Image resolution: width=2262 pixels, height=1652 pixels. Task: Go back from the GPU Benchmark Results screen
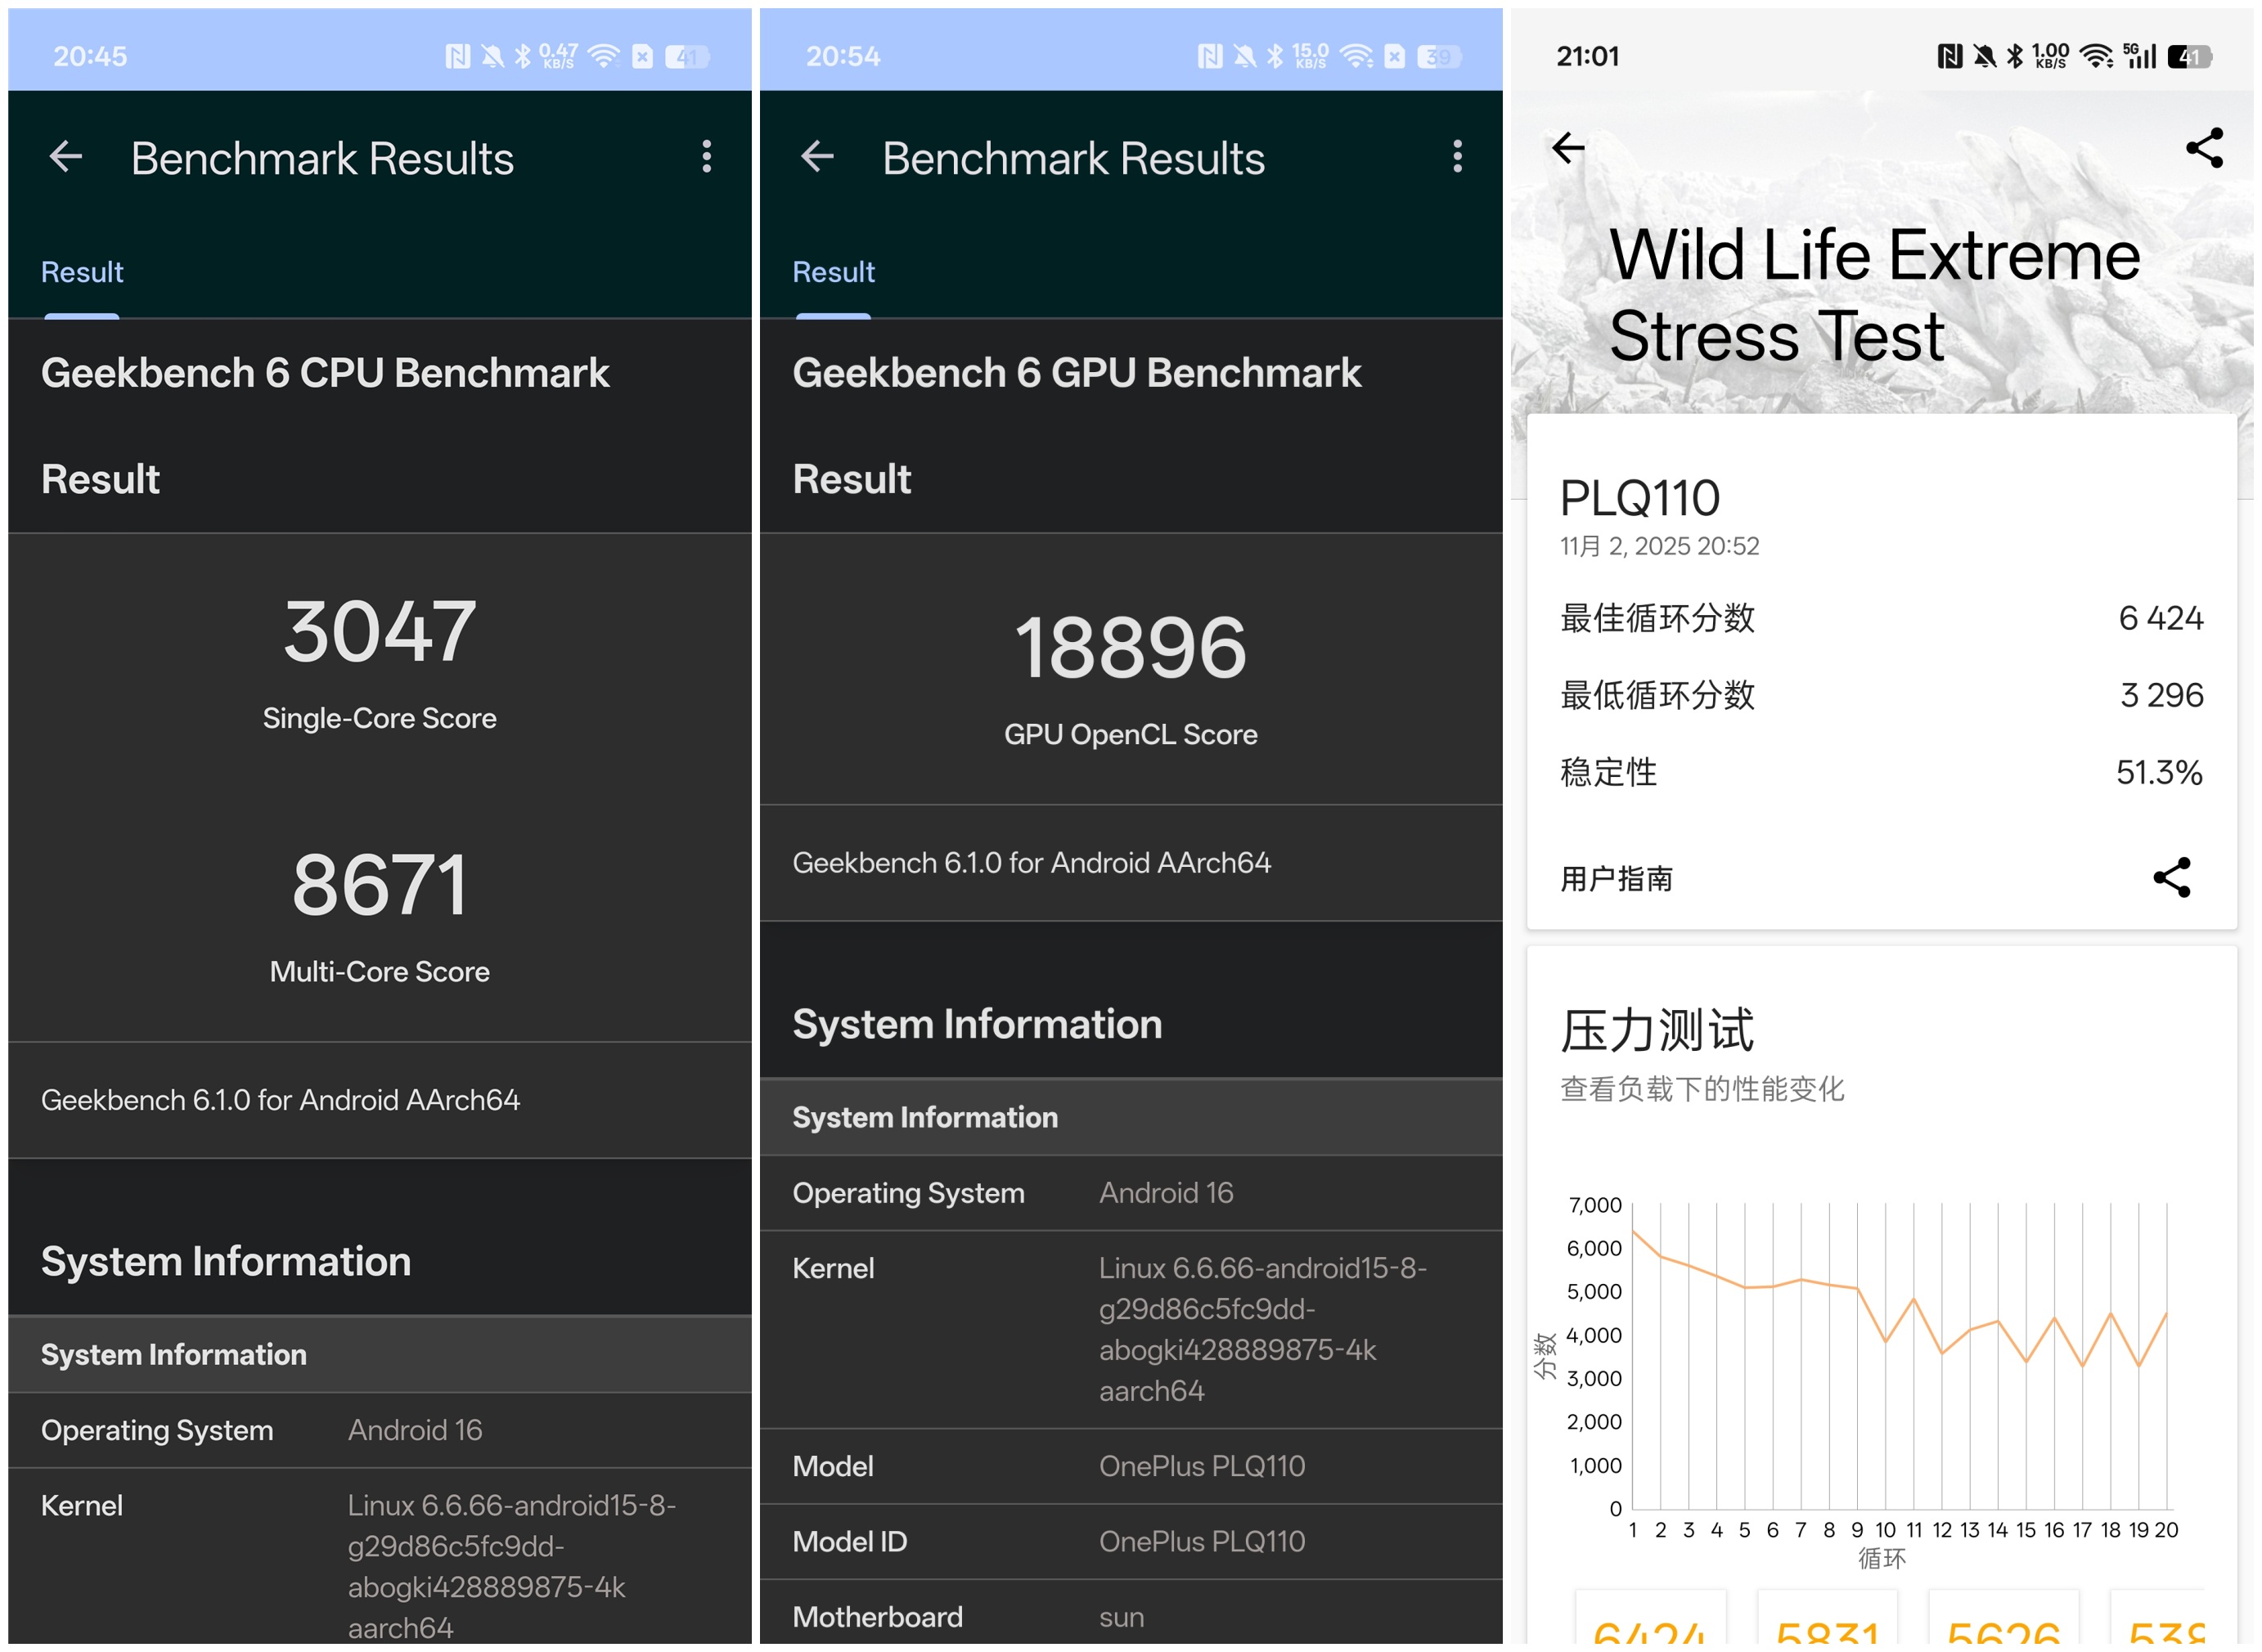pyautogui.click(x=817, y=156)
